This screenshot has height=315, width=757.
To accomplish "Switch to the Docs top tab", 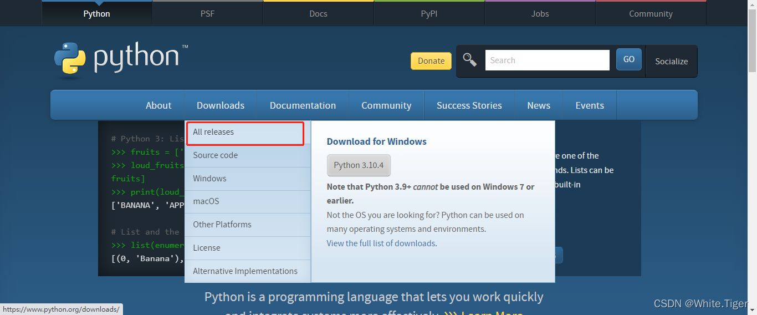I will pyautogui.click(x=319, y=13).
